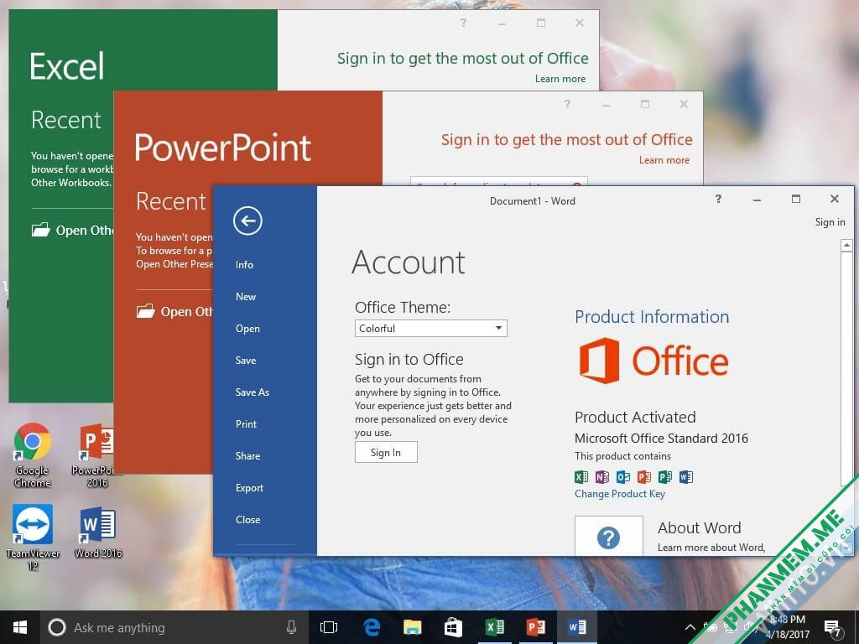Viewport: 859px width, 644px height.
Task: Open File Explorer from the taskbar
Action: click(x=413, y=627)
